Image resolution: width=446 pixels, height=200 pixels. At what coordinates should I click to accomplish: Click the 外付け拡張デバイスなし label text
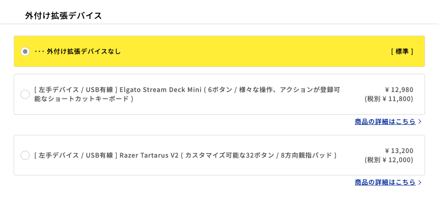pos(84,51)
